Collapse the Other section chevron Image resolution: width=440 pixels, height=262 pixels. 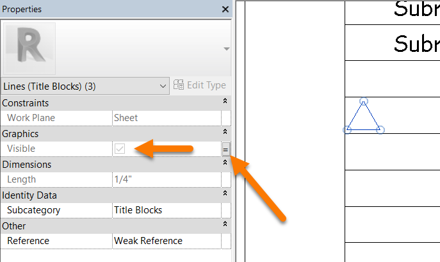tap(225, 225)
